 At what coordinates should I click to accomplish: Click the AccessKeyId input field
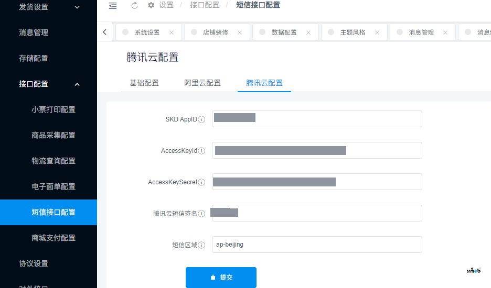[317, 150]
